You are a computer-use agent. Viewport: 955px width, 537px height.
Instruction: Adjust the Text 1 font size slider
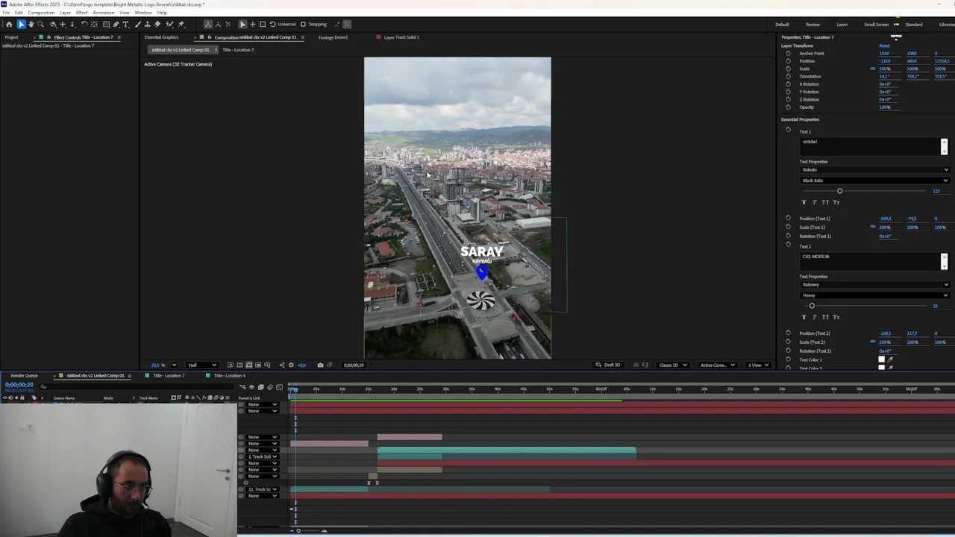tap(839, 192)
